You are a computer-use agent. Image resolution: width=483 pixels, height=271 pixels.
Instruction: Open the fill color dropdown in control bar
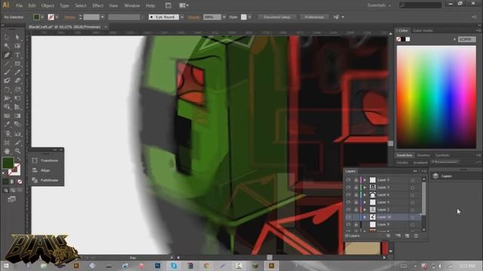pos(42,17)
